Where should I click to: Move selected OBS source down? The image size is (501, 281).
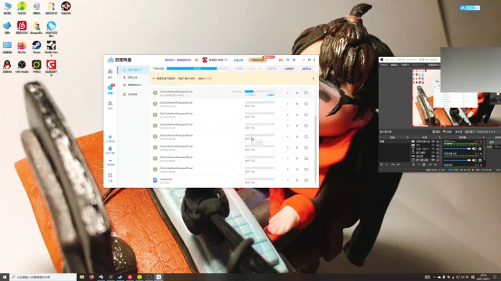[x=435, y=165]
